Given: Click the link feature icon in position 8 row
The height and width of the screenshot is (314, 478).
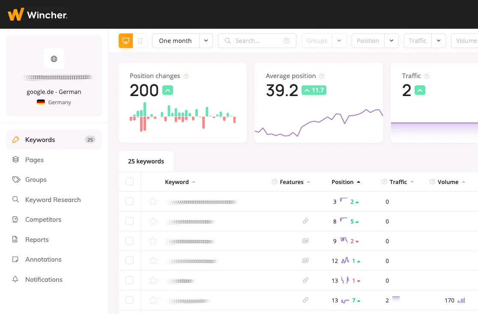Looking at the screenshot, I should pos(305,221).
